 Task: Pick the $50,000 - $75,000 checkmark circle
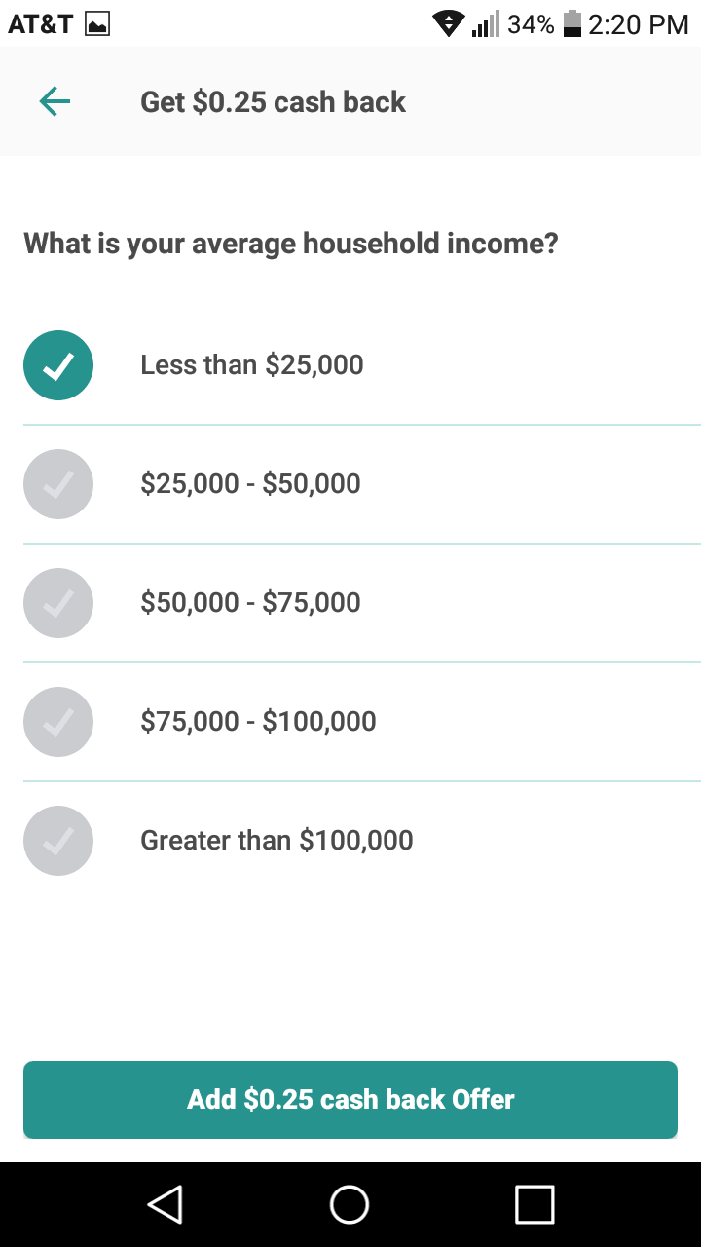coord(58,603)
